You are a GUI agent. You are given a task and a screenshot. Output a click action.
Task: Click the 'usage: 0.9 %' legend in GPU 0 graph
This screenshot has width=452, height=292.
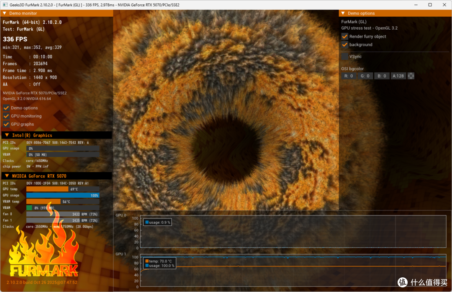click(158, 223)
